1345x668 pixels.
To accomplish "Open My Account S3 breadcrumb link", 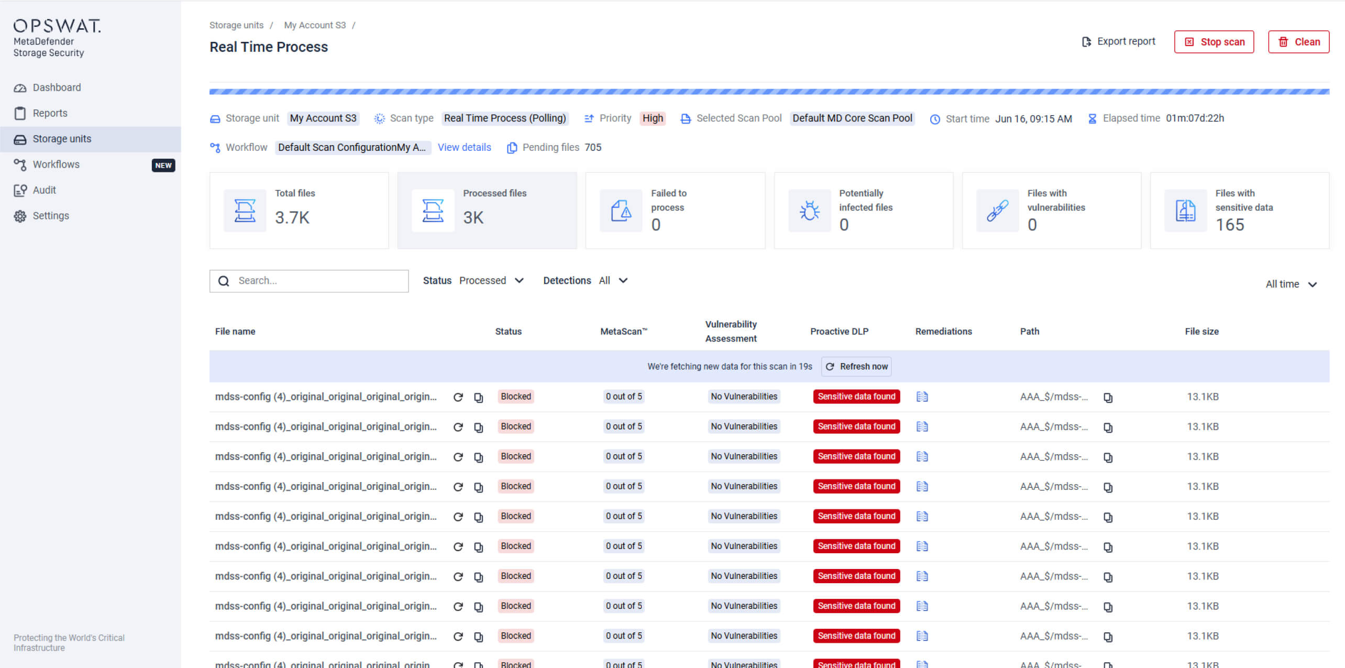I will (x=314, y=25).
